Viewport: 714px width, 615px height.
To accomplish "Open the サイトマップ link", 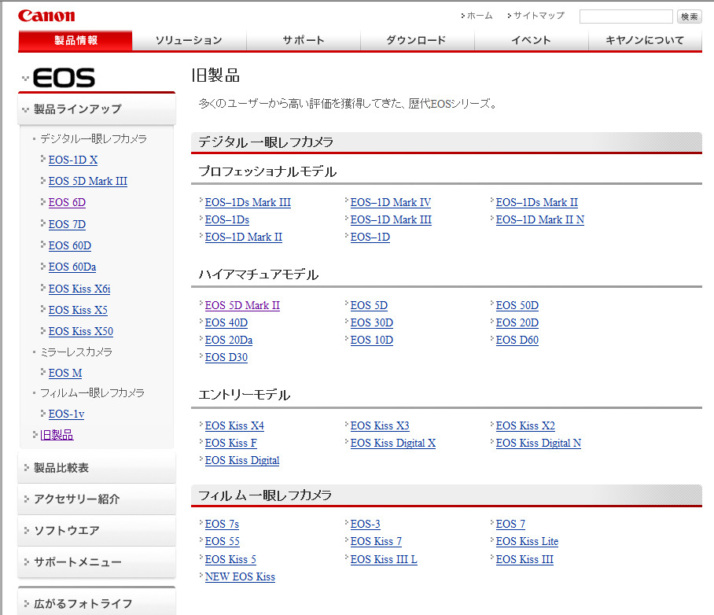I will point(539,16).
